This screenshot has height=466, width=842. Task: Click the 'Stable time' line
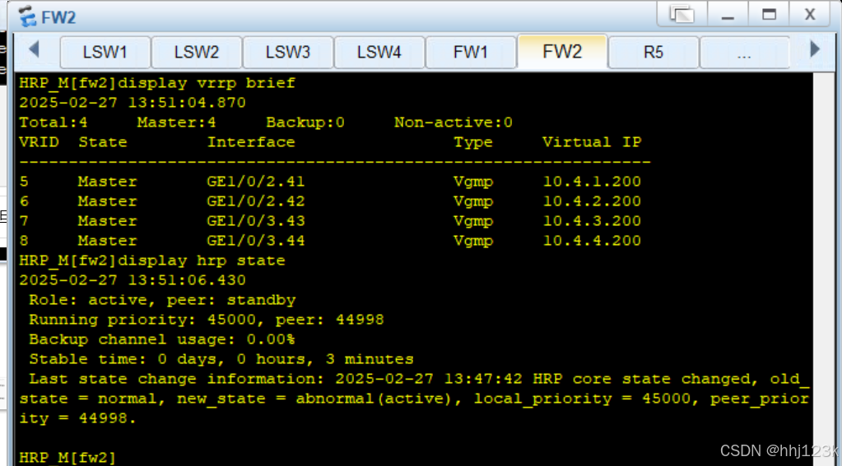click(x=221, y=359)
